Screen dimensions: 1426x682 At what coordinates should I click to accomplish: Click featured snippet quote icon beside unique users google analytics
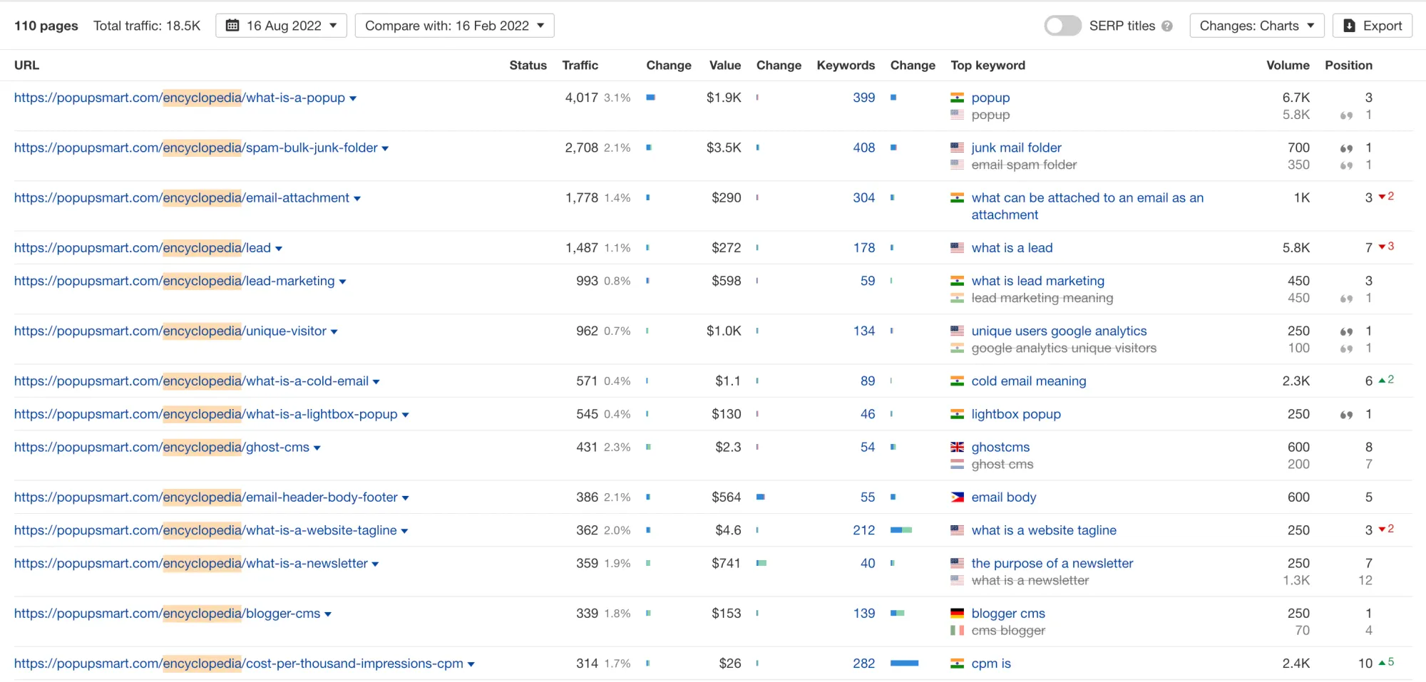[1346, 331]
